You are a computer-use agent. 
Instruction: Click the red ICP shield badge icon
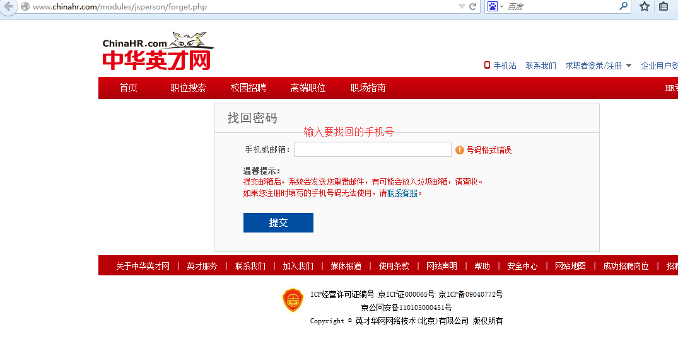[x=293, y=300]
